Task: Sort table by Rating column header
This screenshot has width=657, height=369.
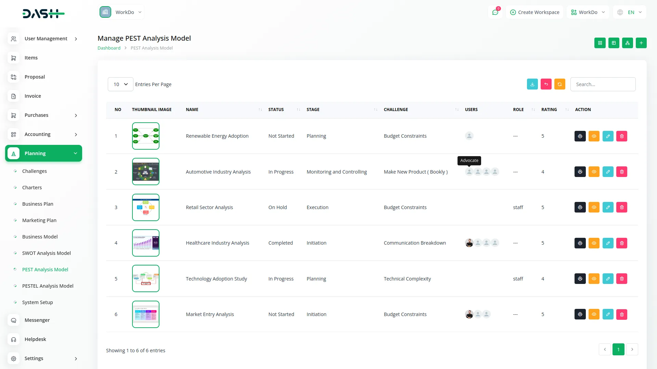Action: tap(549, 110)
